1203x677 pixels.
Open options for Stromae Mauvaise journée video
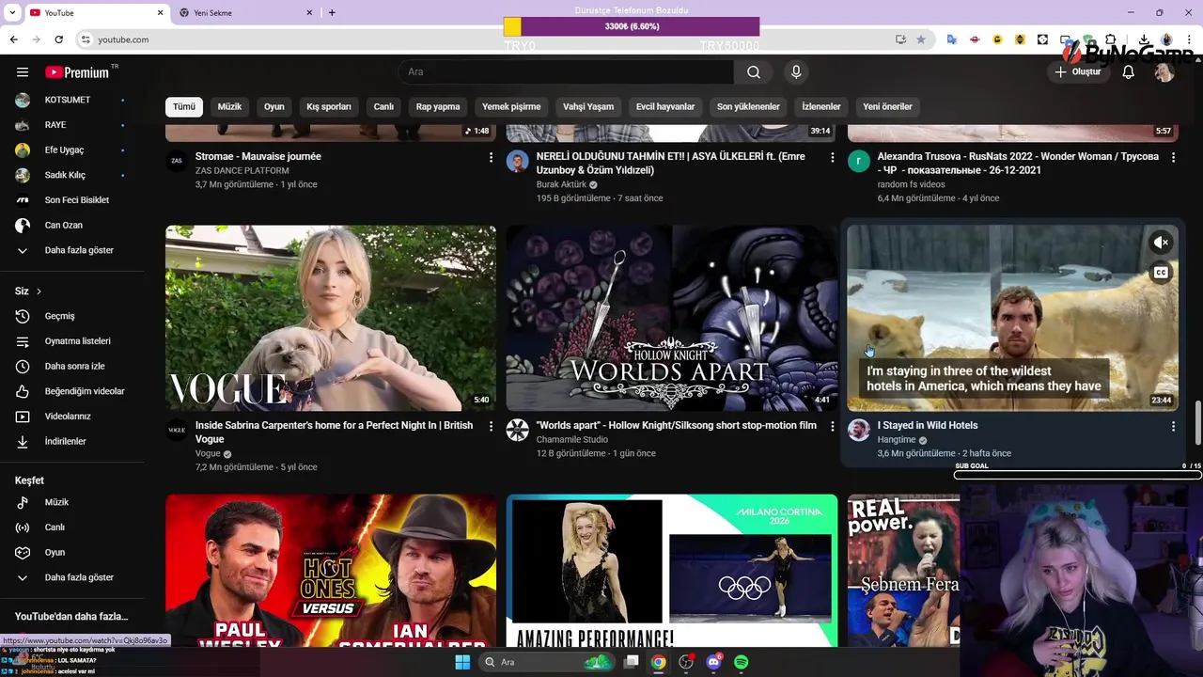click(491, 158)
